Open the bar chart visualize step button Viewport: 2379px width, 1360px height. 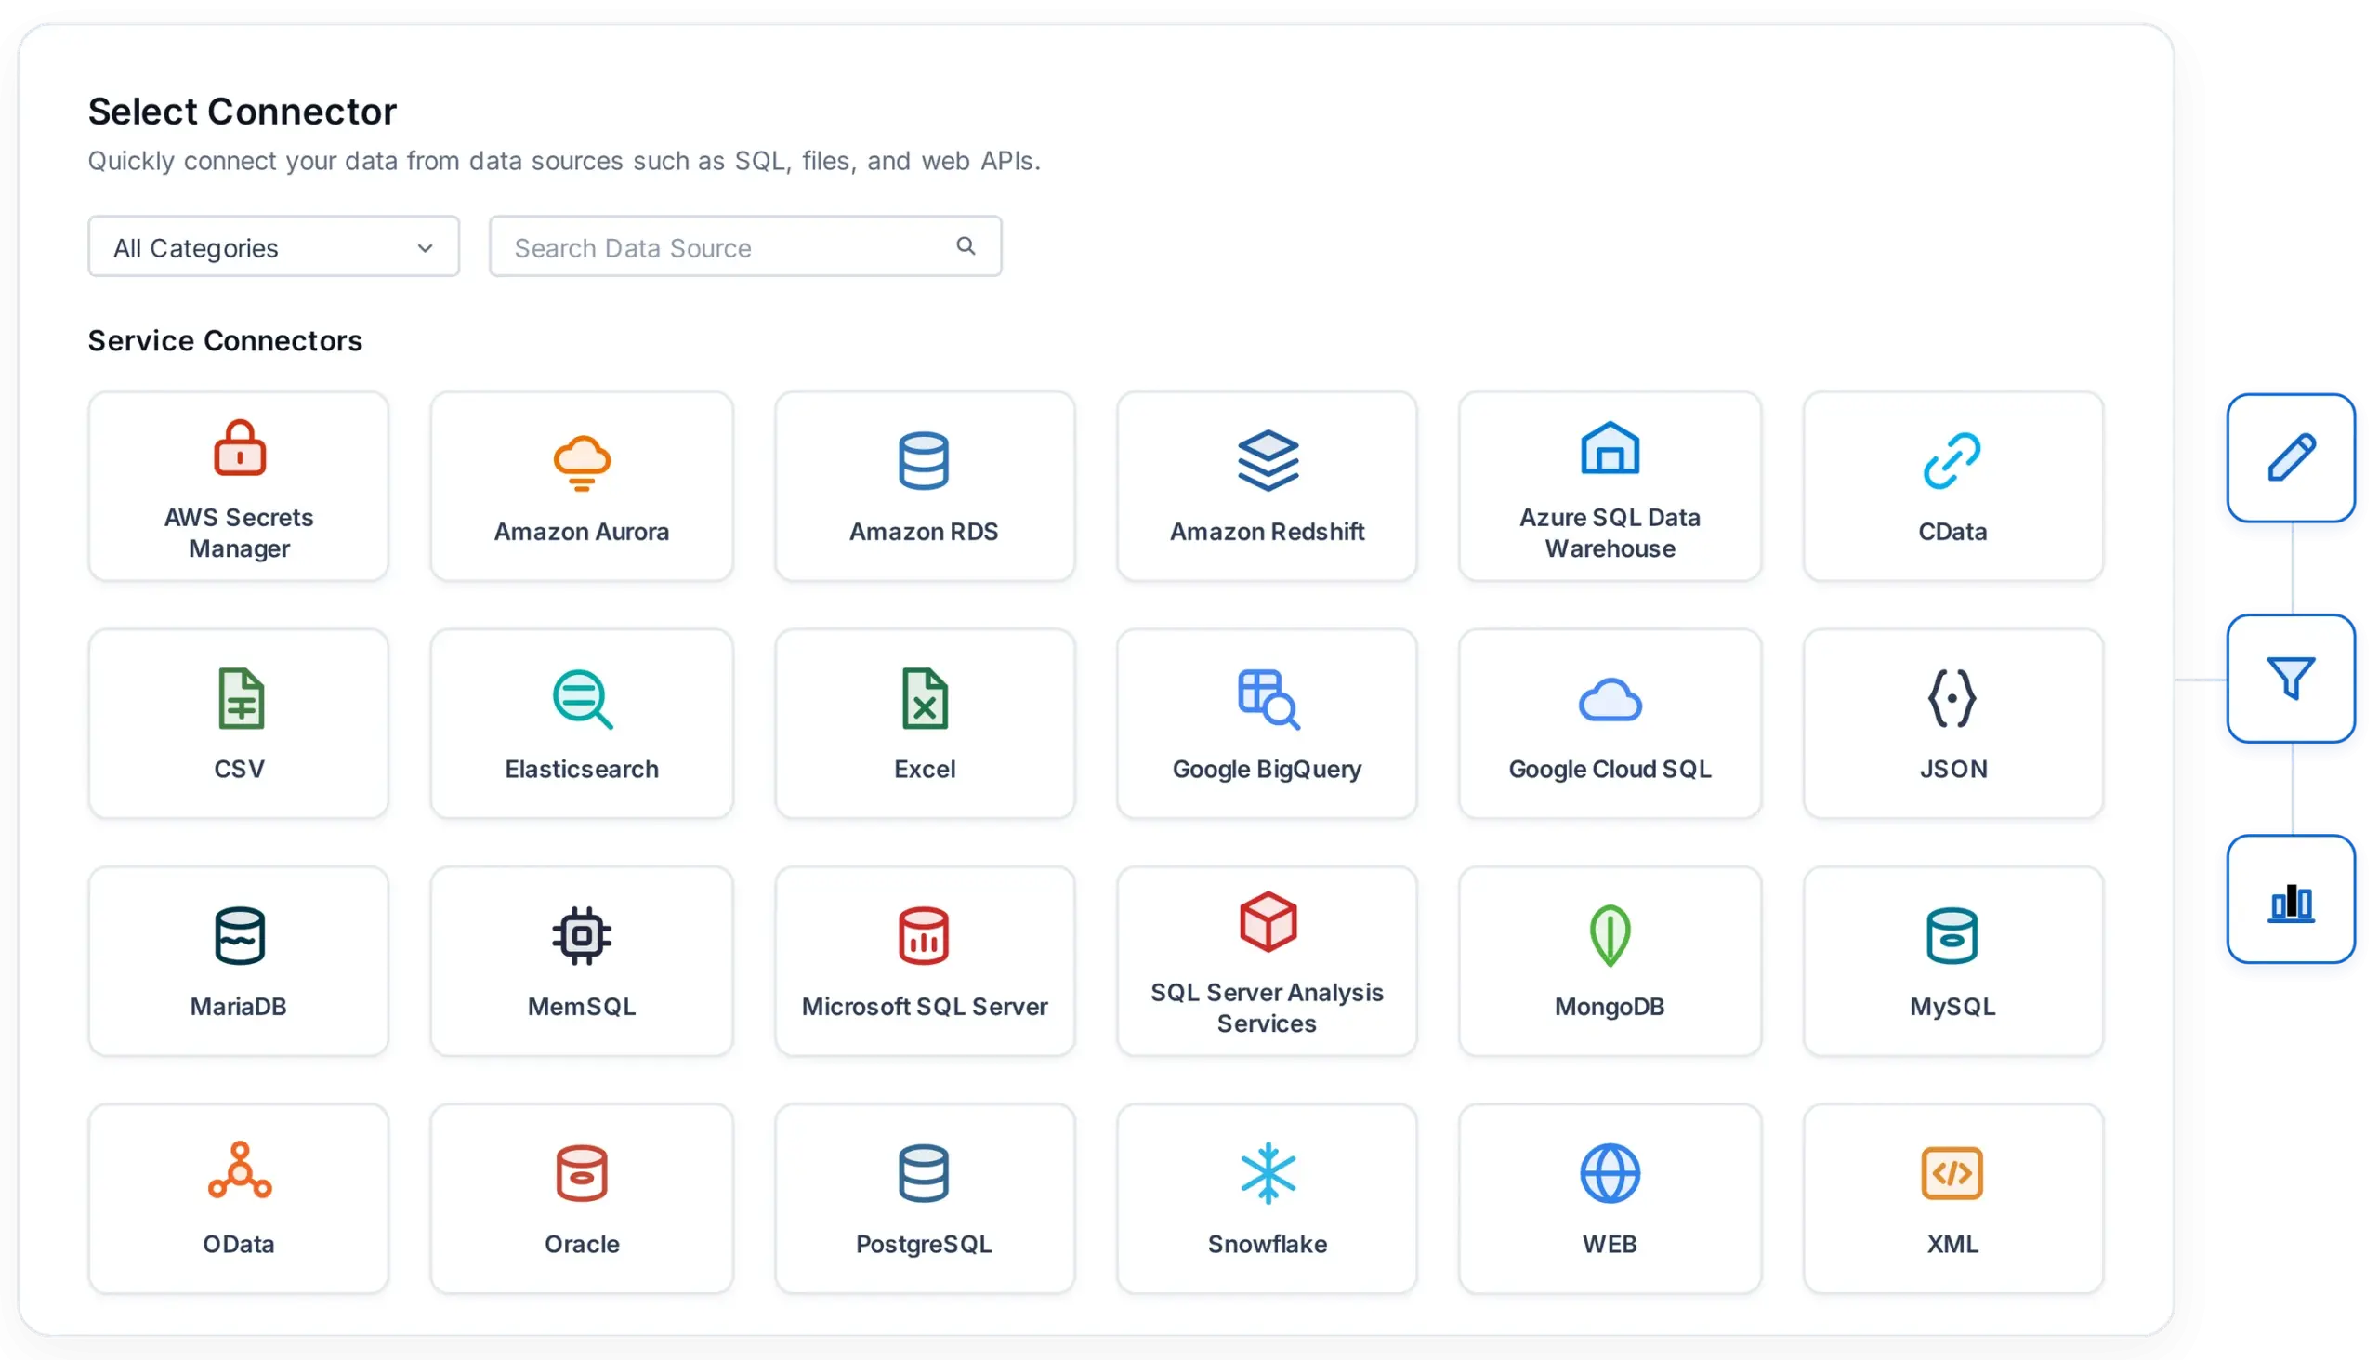point(2292,900)
